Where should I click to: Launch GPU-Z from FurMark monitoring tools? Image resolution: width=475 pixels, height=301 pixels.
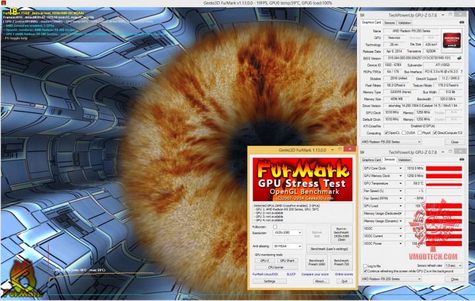265,261
